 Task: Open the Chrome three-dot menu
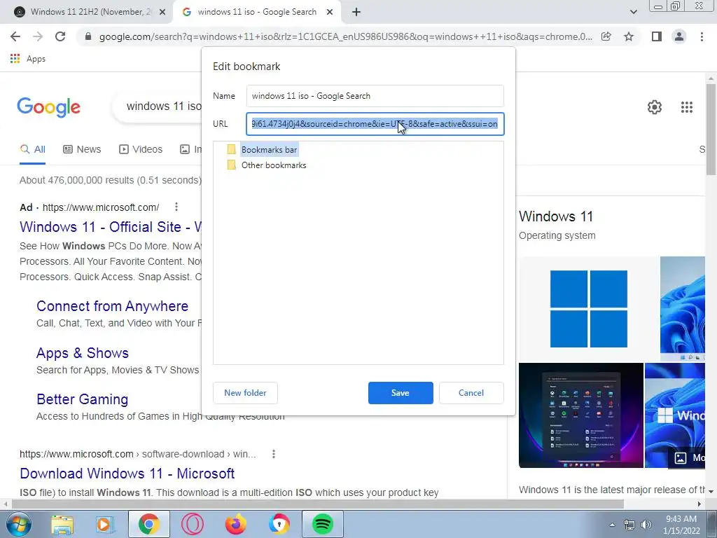pyautogui.click(x=702, y=36)
